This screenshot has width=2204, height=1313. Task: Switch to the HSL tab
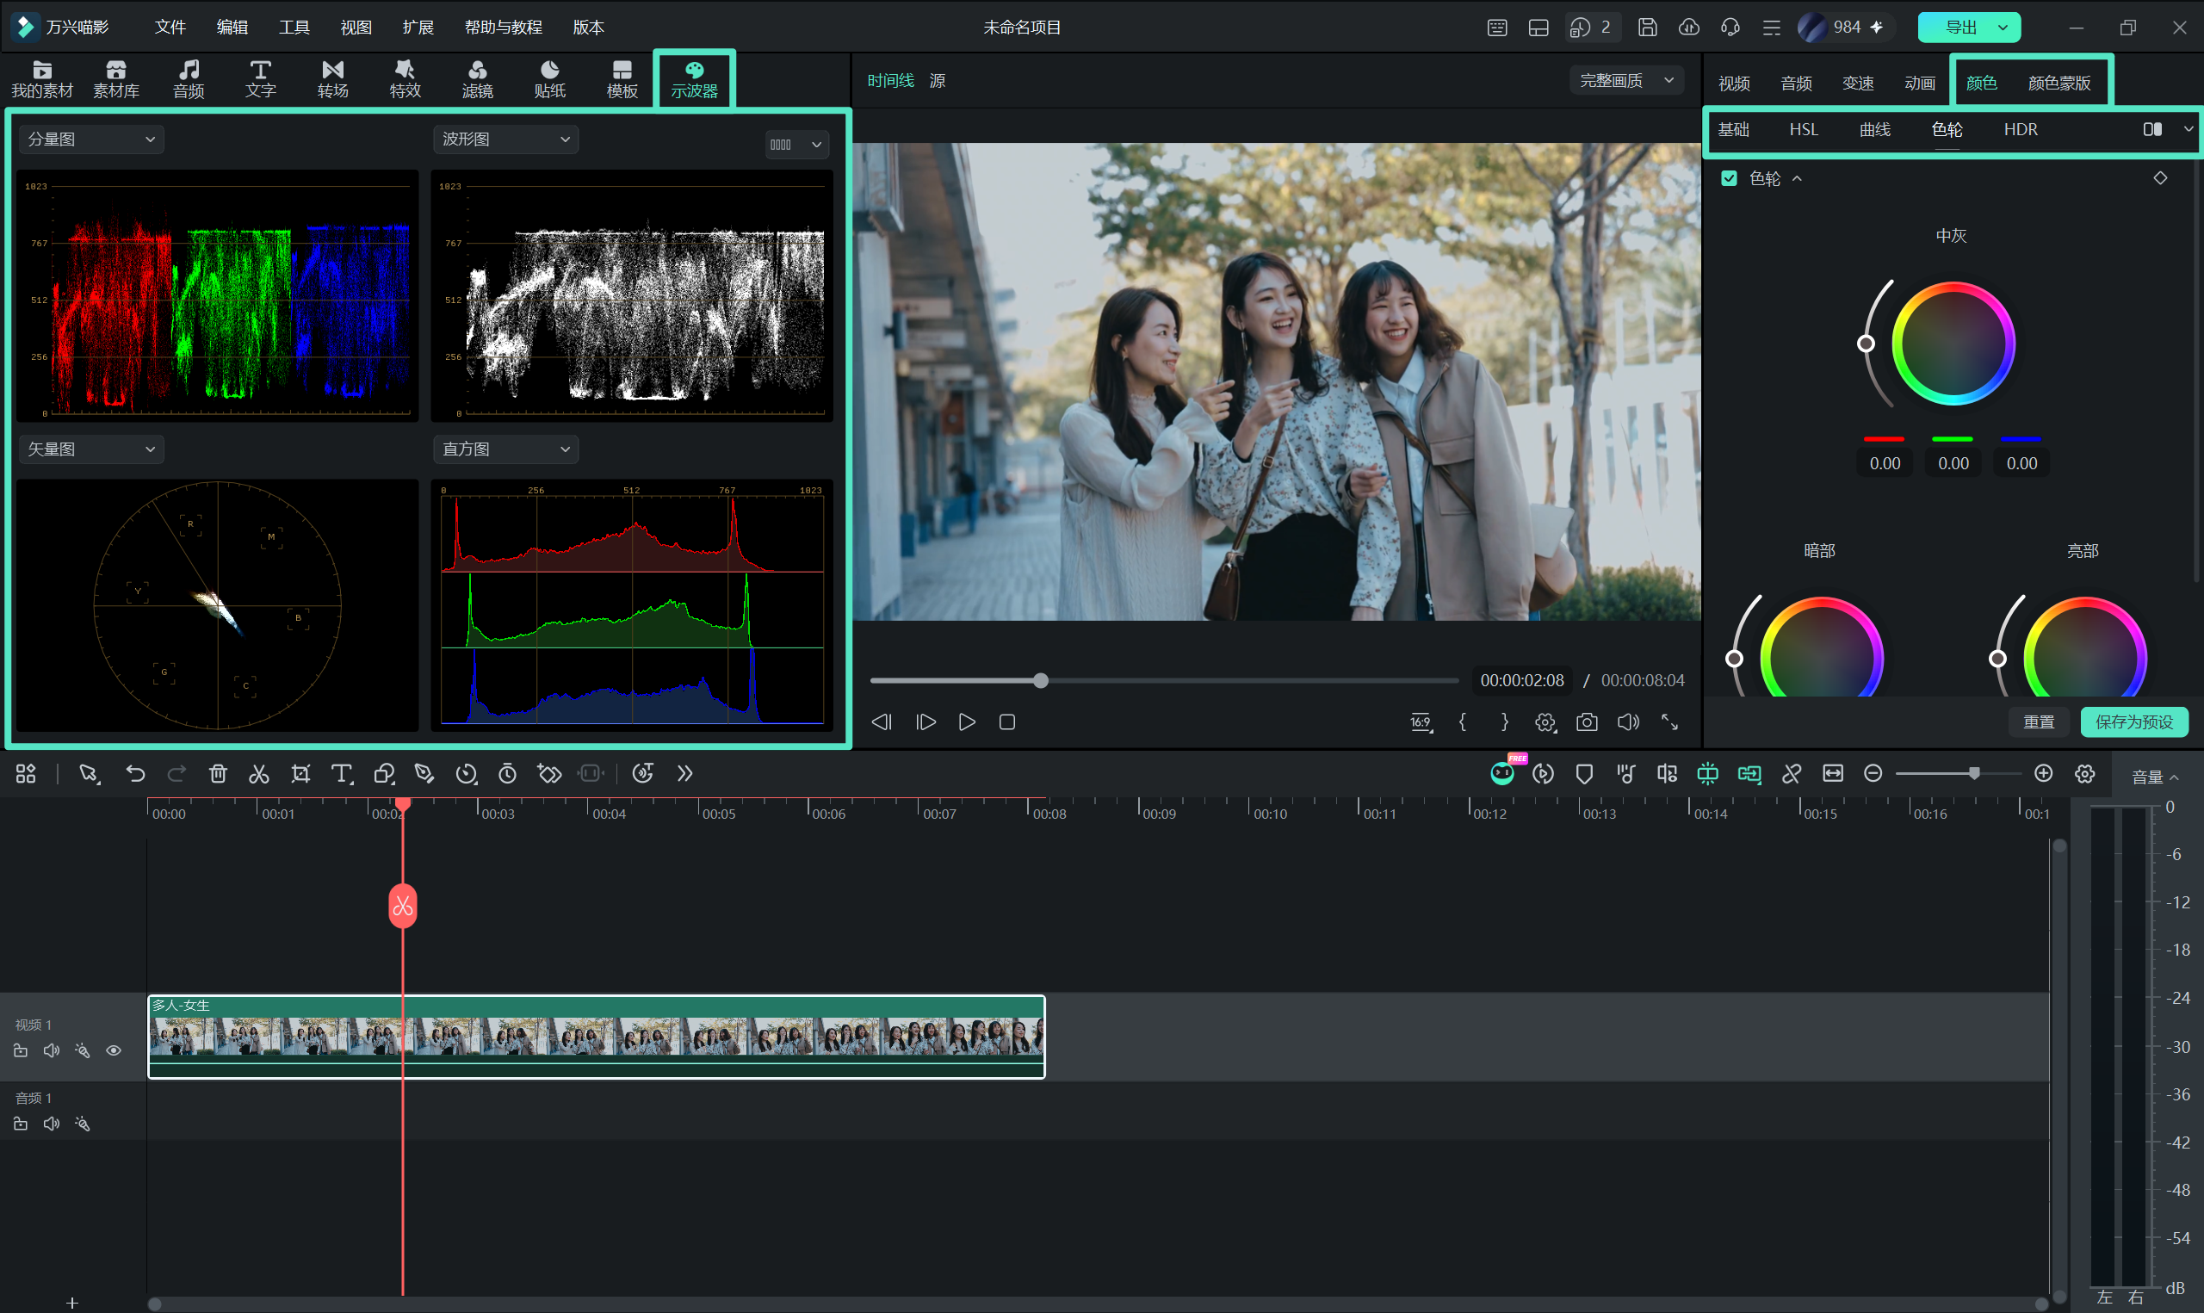pos(1804,130)
